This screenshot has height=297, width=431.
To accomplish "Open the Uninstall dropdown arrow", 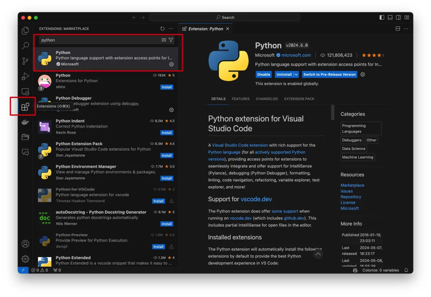I will click(296, 75).
